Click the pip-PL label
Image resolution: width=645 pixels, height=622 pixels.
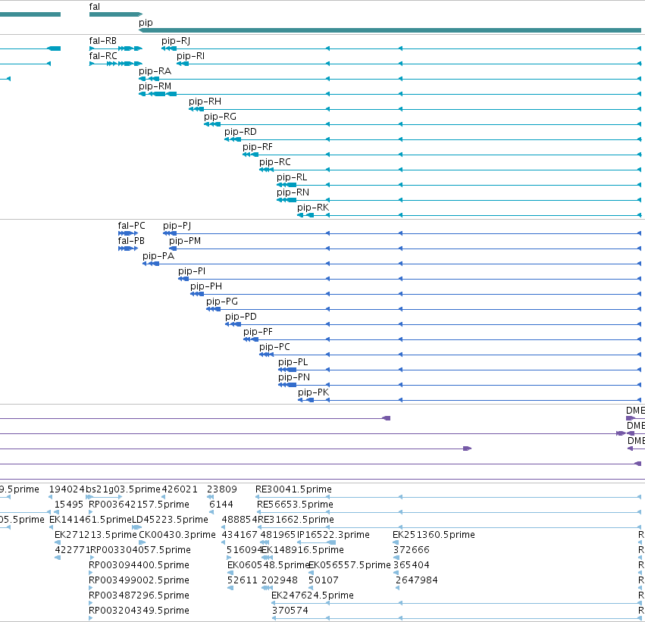point(293,363)
